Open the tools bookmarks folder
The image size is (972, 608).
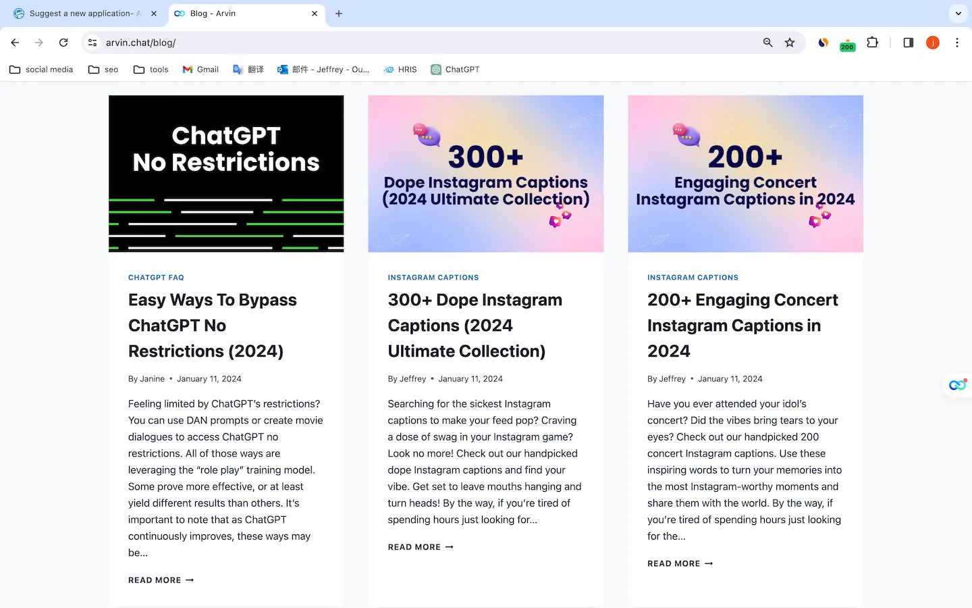[x=150, y=69]
